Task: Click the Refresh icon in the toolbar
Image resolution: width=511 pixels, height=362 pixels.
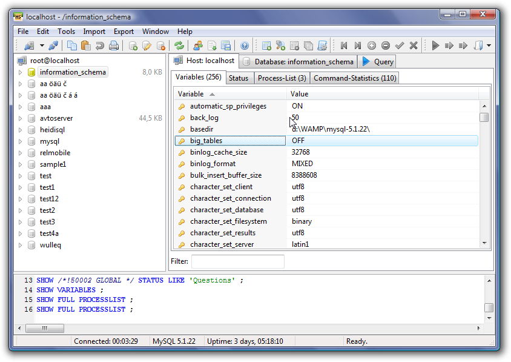Action: click(179, 45)
